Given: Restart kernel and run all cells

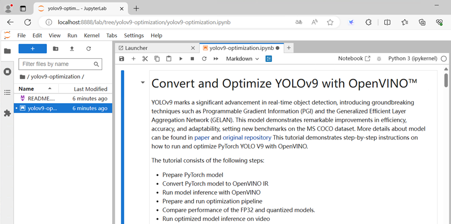Looking at the screenshot, I should click(216, 59).
